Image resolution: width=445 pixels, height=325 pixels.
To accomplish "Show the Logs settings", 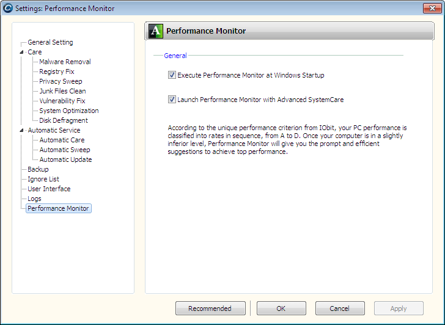I will 34,199.
